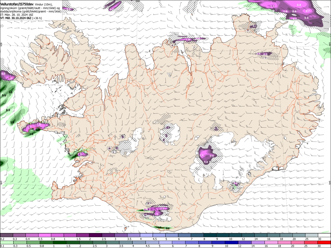Pick the 8 royal blue swatch in rain scale

click(205, 243)
